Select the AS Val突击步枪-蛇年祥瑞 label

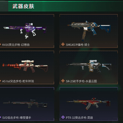(x=18, y=81)
